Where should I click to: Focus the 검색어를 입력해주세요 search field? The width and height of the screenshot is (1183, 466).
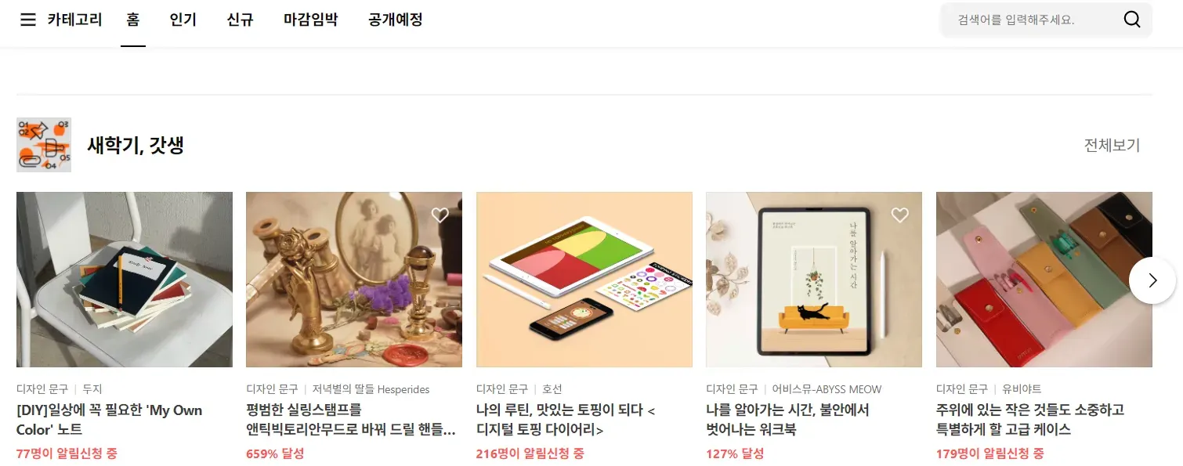[x=1030, y=20]
